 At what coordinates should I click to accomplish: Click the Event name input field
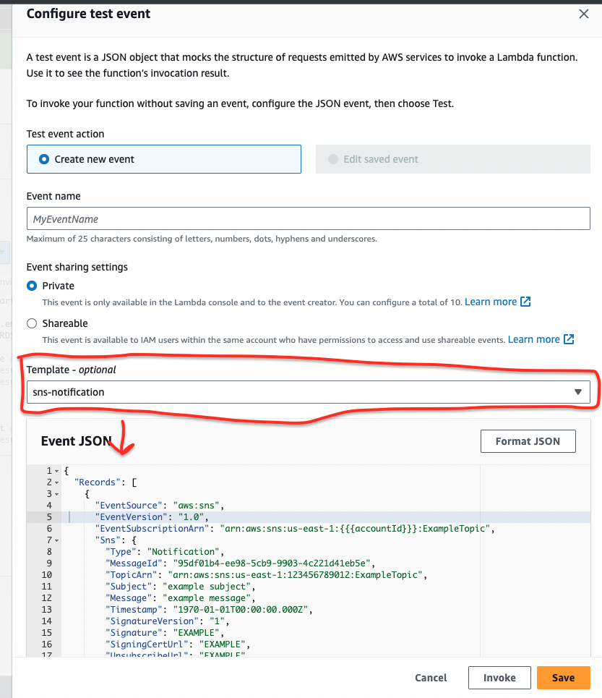(x=309, y=218)
